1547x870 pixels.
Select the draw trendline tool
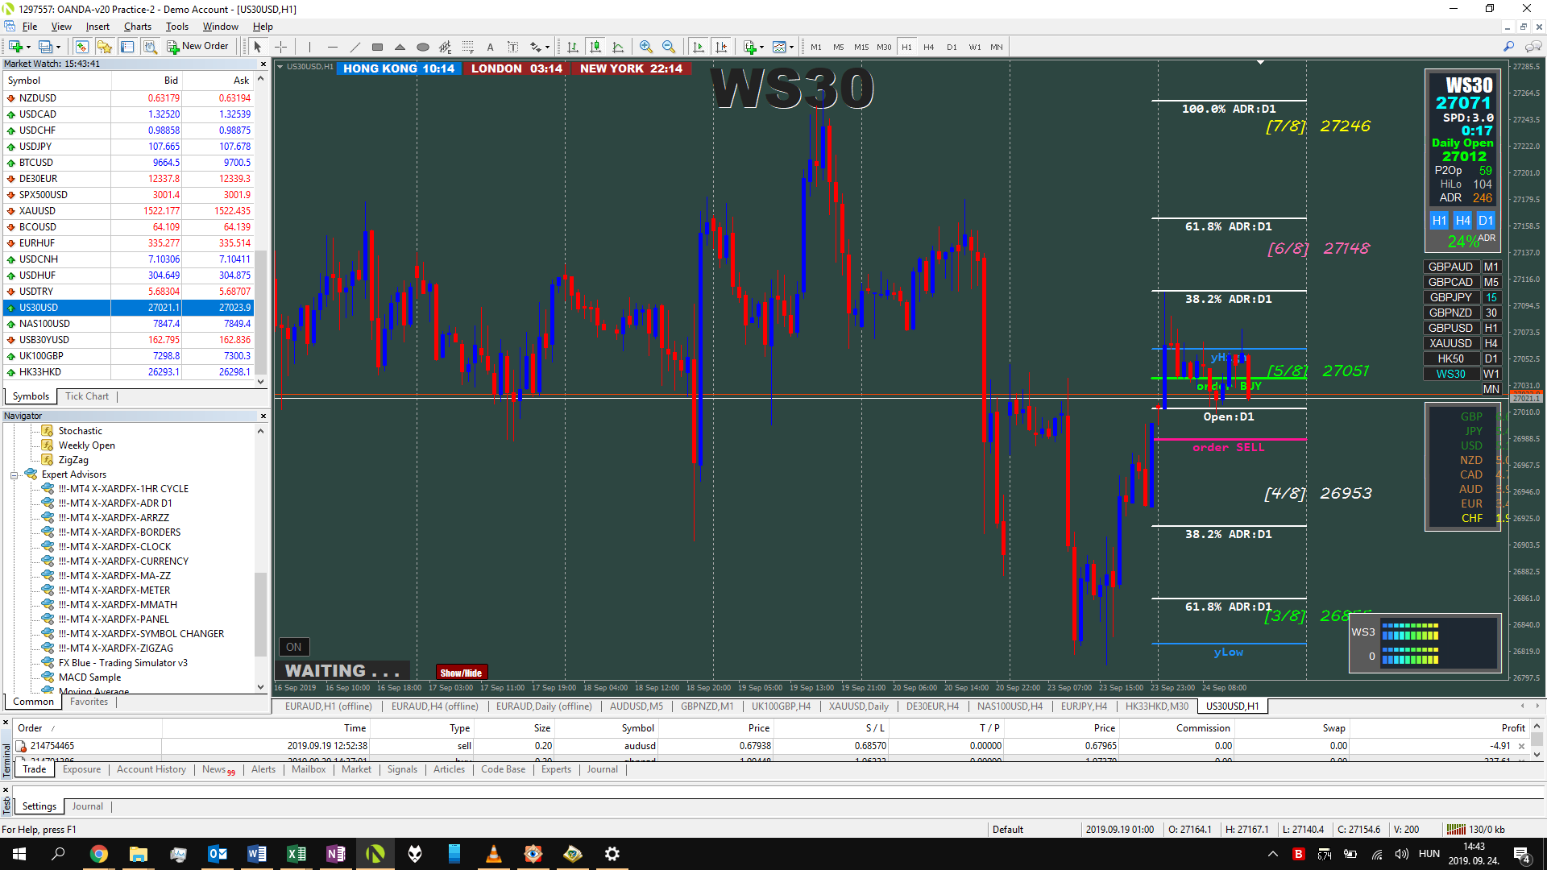355,47
